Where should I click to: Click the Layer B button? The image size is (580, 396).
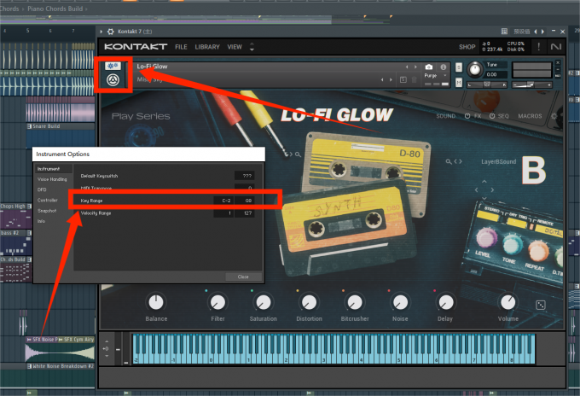[533, 170]
